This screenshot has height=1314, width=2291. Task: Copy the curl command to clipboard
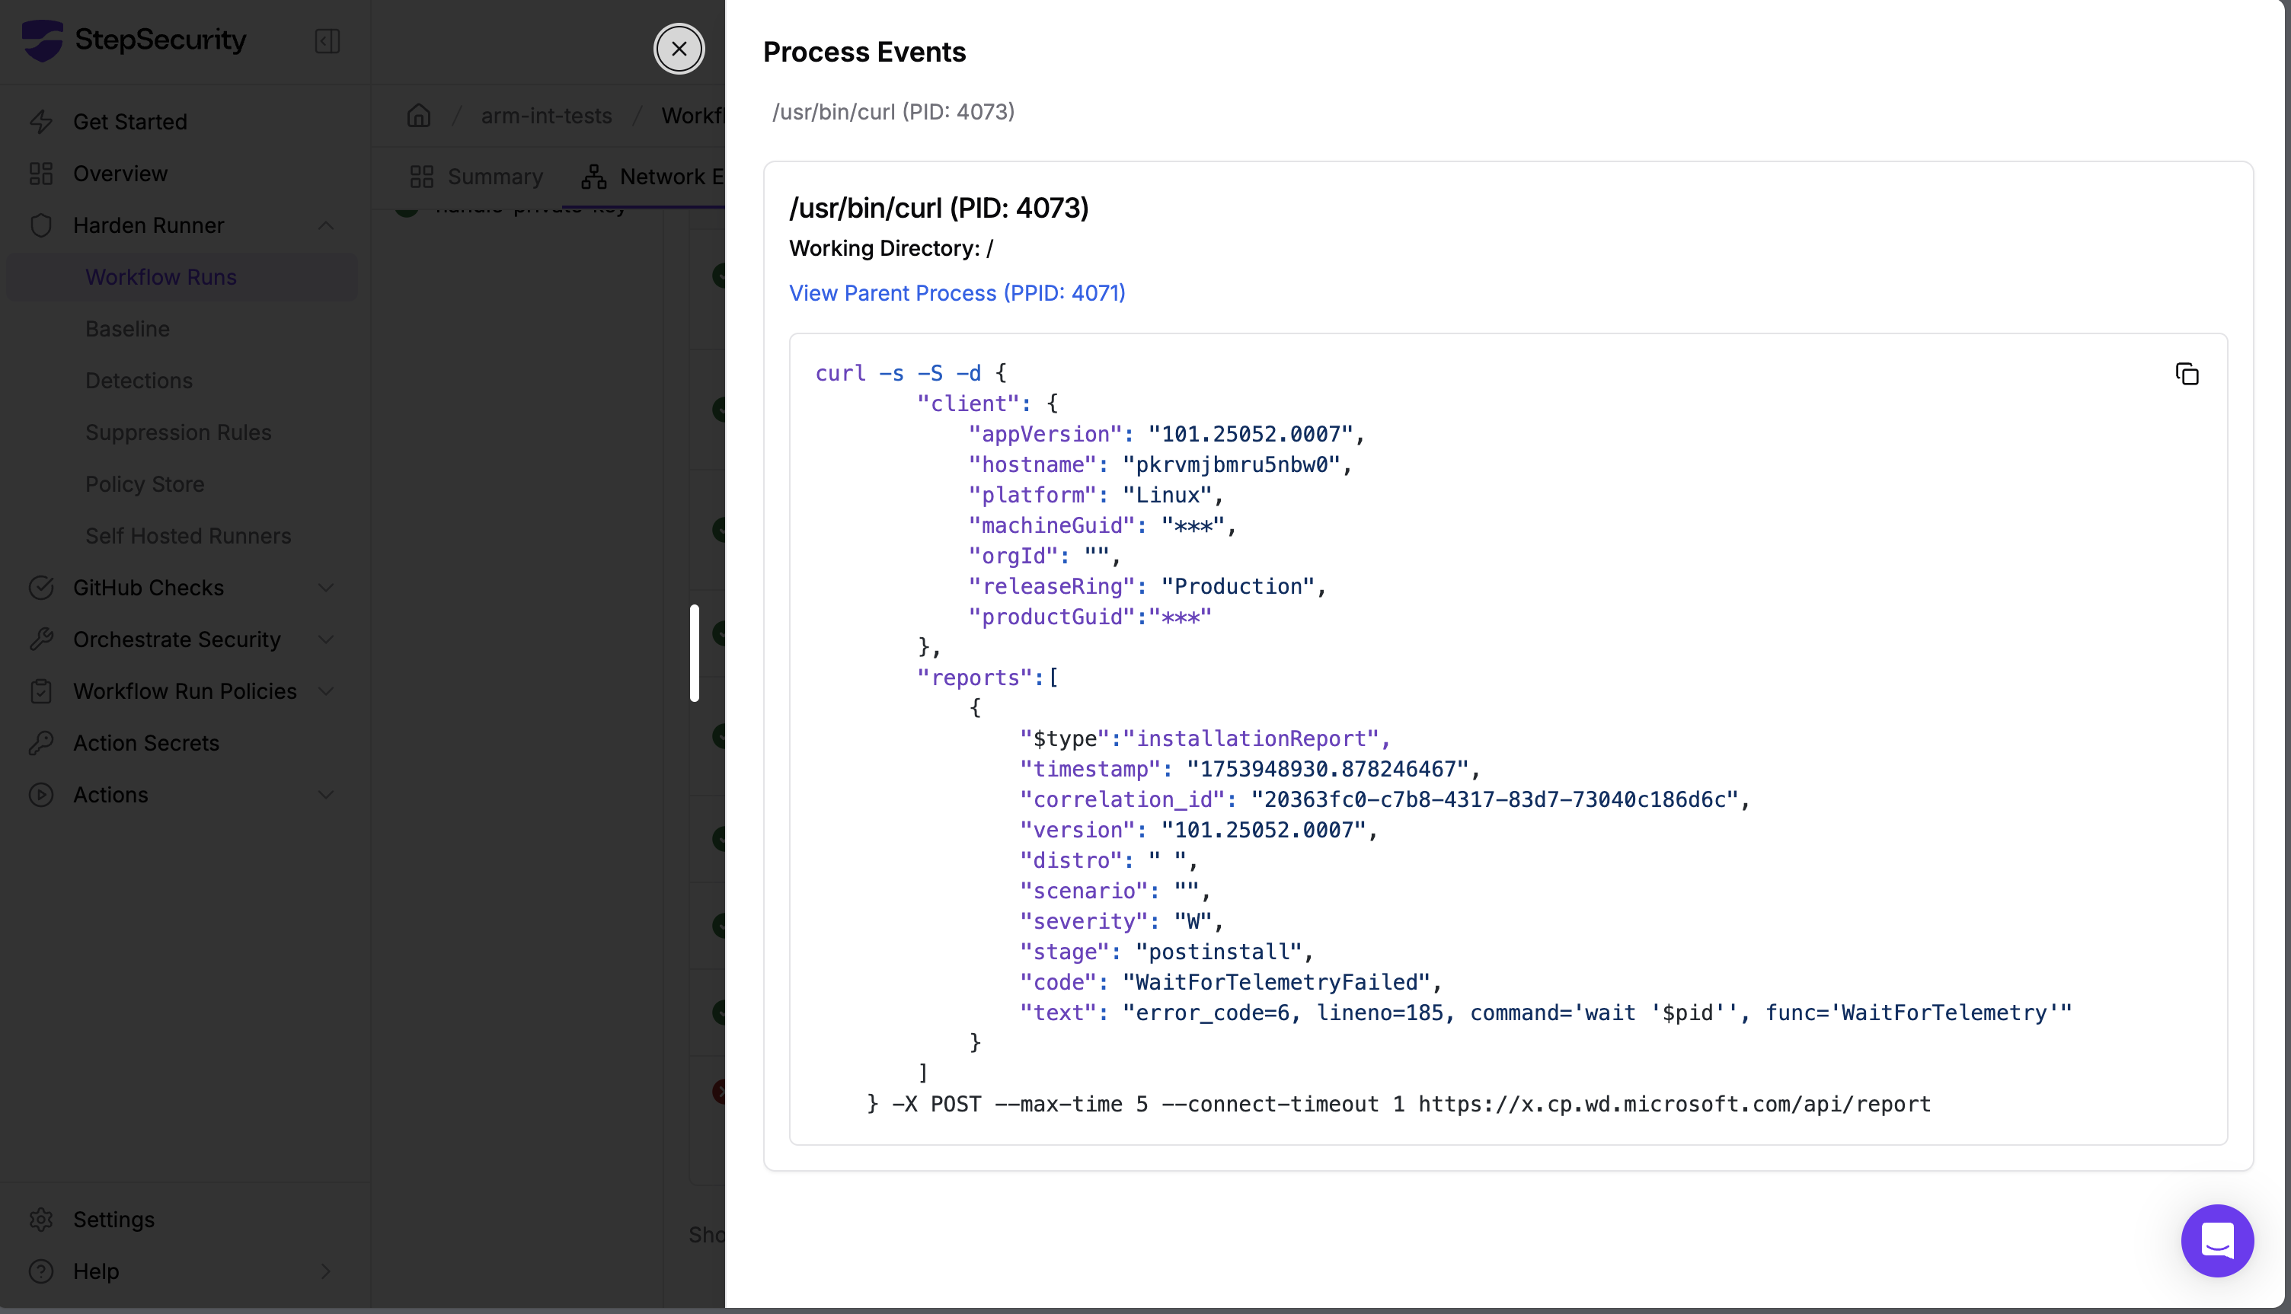[2187, 374]
